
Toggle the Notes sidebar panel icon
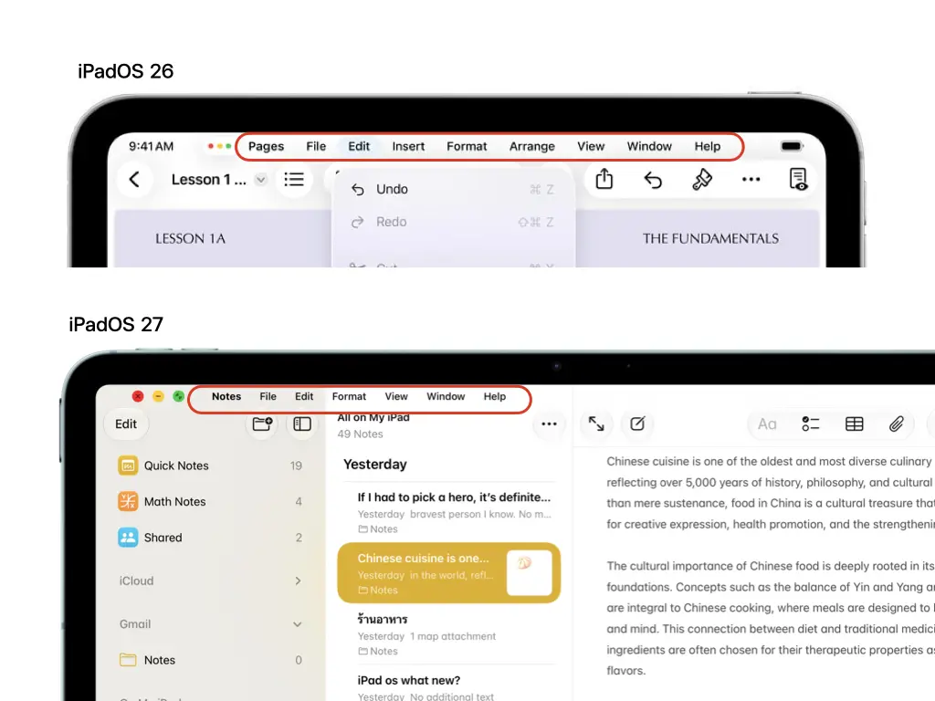click(302, 424)
